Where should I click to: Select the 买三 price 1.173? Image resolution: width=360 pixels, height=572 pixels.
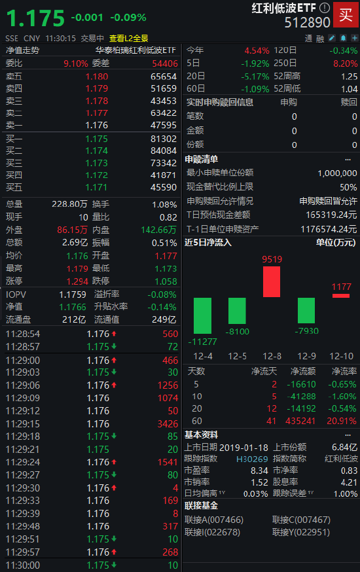tap(97, 163)
